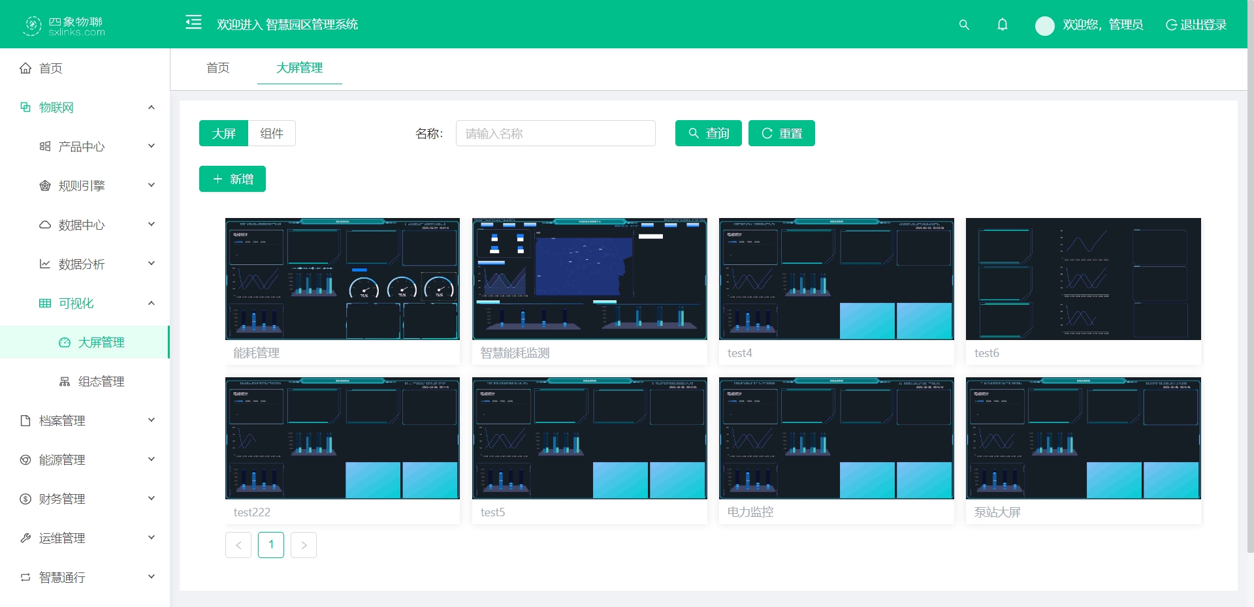
Task: Click the 四象物聯 logo
Action: click(64, 25)
